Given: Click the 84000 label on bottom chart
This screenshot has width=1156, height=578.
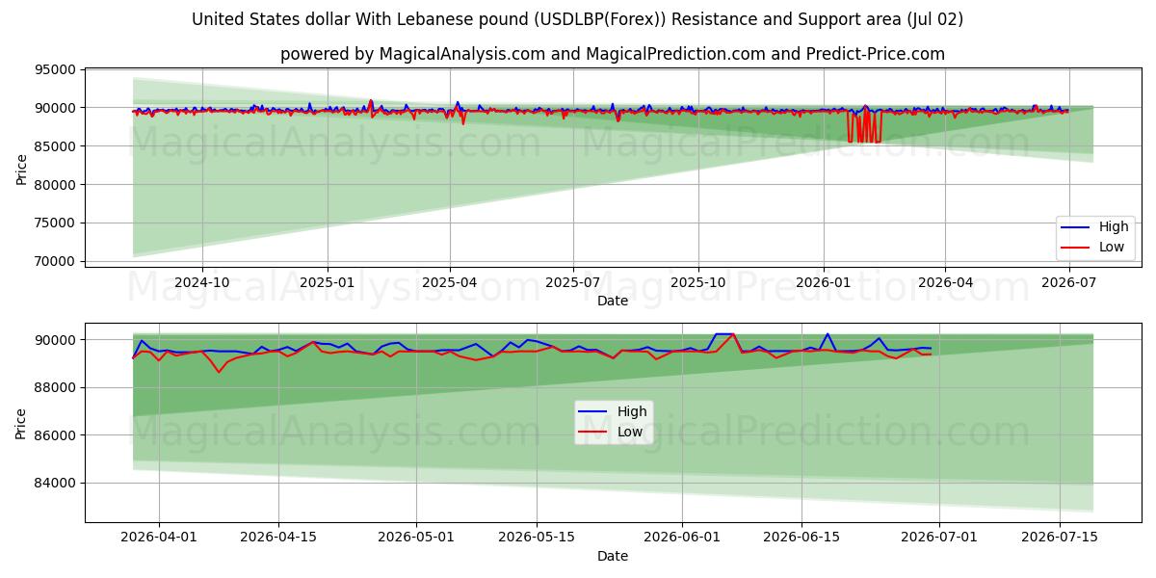Looking at the screenshot, I should click(x=55, y=484).
